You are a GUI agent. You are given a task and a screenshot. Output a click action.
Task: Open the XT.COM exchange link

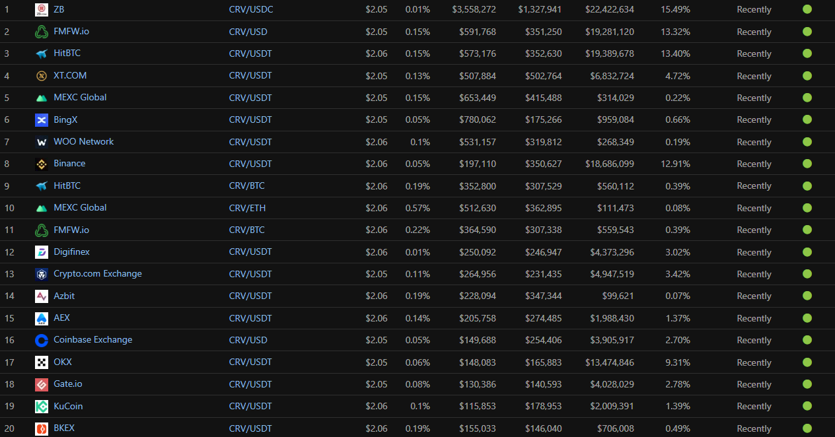[70, 75]
